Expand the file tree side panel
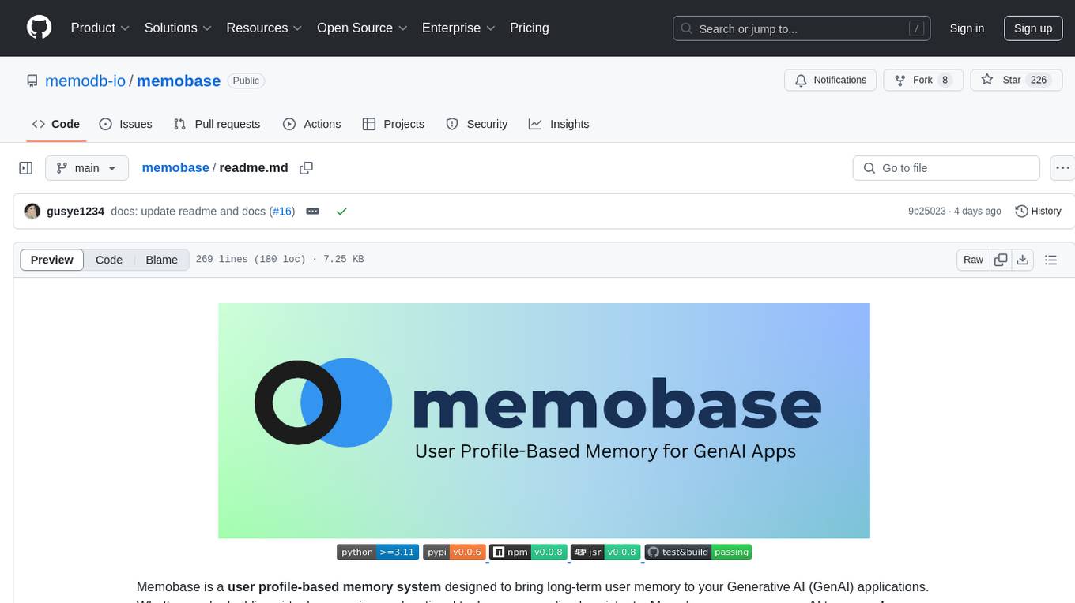This screenshot has width=1075, height=603. [x=26, y=168]
